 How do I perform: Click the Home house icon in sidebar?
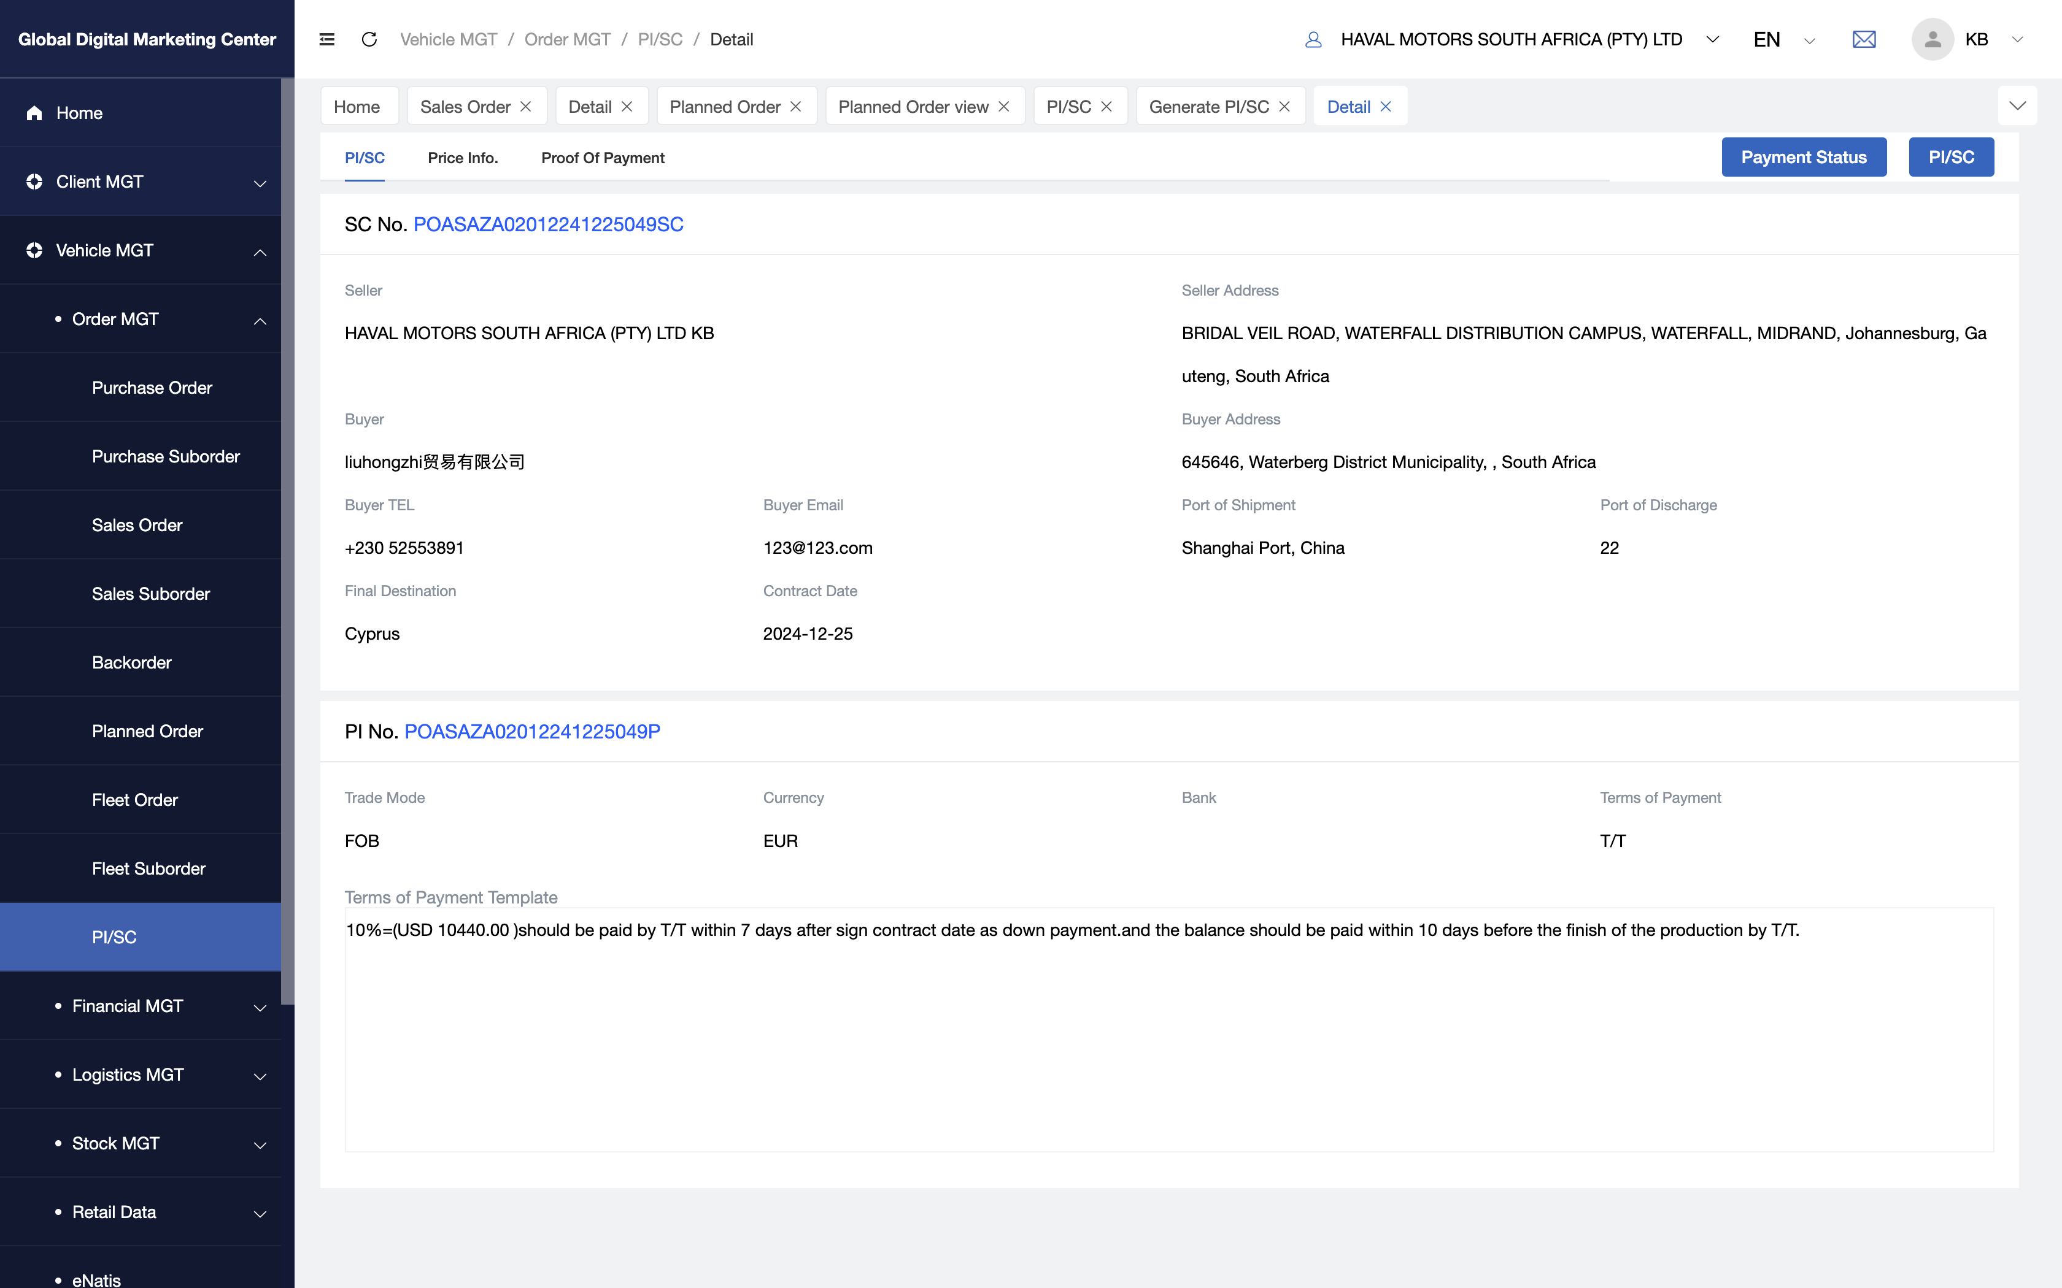tap(34, 112)
